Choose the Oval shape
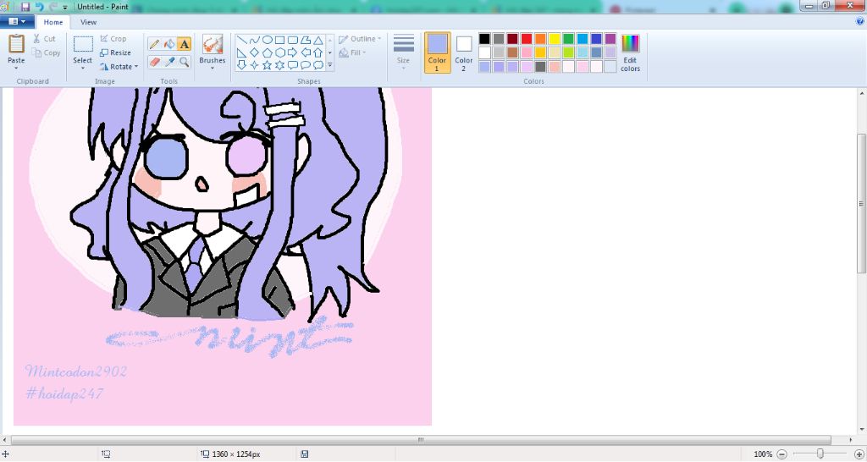The height and width of the screenshot is (462, 867). [267, 40]
